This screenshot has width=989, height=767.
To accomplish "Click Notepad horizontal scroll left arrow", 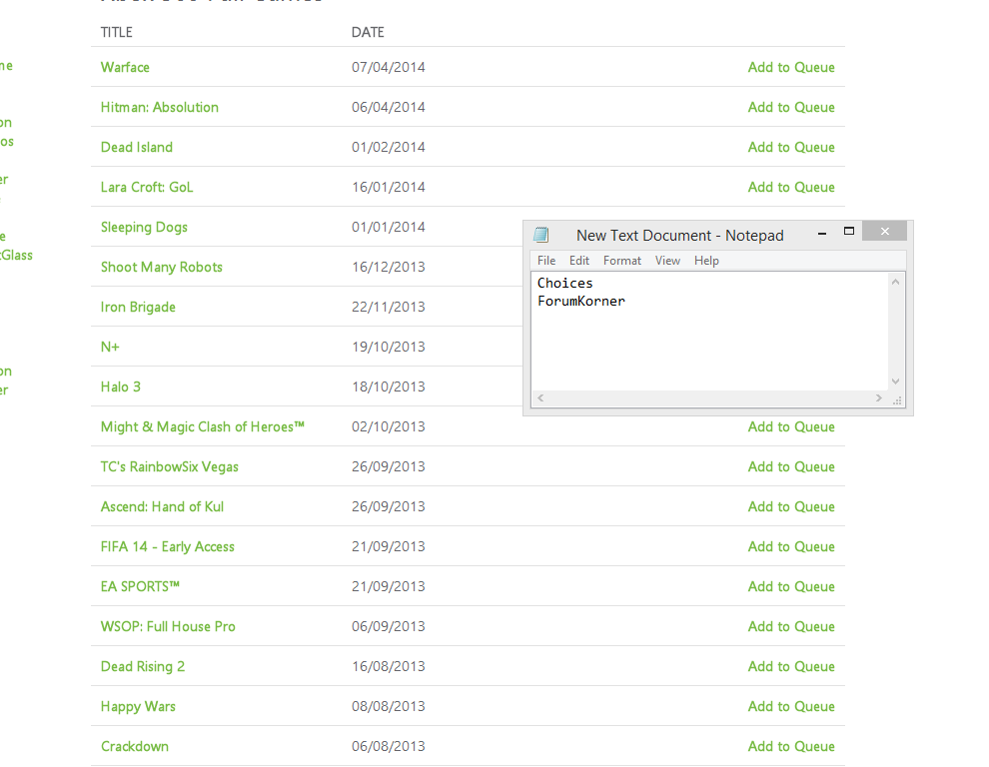I will coord(540,398).
